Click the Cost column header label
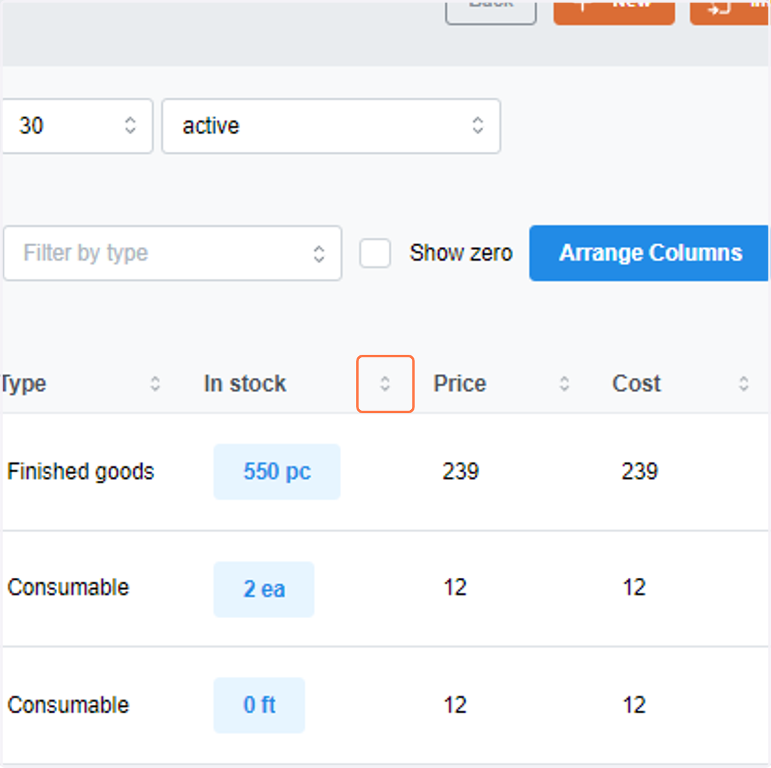Viewport: 771px width, 768px height. click(x=636, y=384)
